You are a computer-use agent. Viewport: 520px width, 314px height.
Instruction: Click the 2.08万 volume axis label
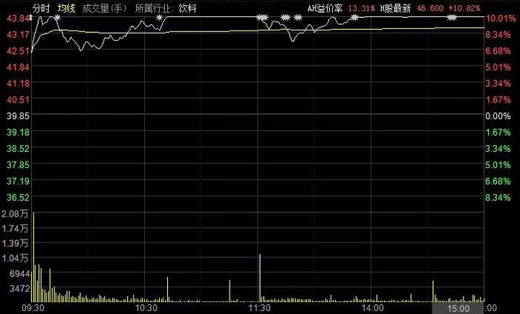pyautogui.click(x=15, y=215)
